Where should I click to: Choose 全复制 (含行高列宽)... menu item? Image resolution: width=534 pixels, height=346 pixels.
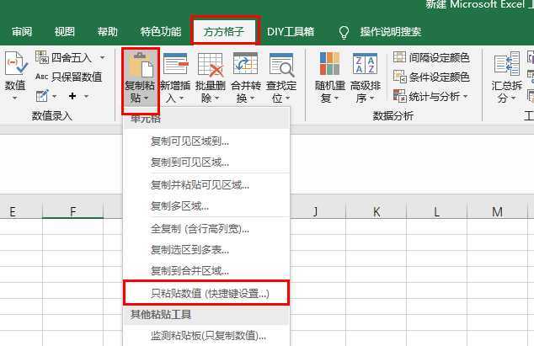click(x=206, y=229)
